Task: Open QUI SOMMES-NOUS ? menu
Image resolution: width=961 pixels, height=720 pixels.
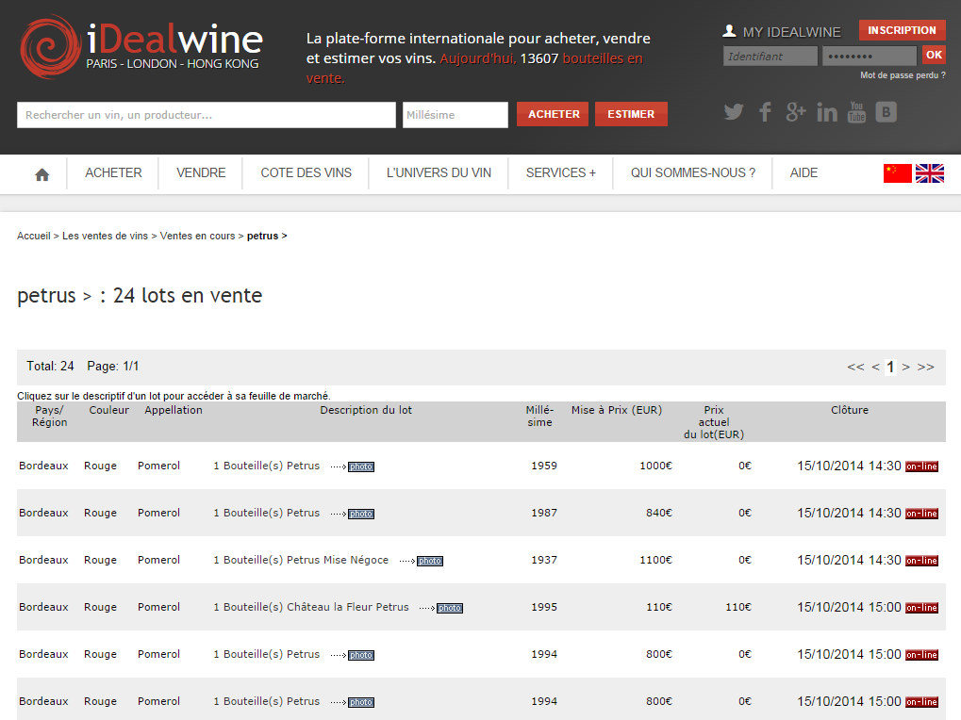Action: (x=693, y=173)
